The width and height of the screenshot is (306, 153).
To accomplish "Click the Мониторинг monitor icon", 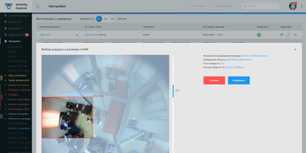I will tap(5, 22).
